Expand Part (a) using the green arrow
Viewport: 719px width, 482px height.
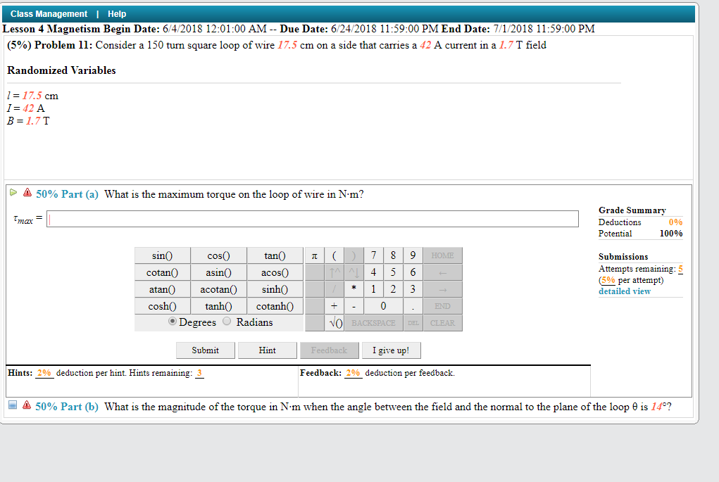click(13, 192)
